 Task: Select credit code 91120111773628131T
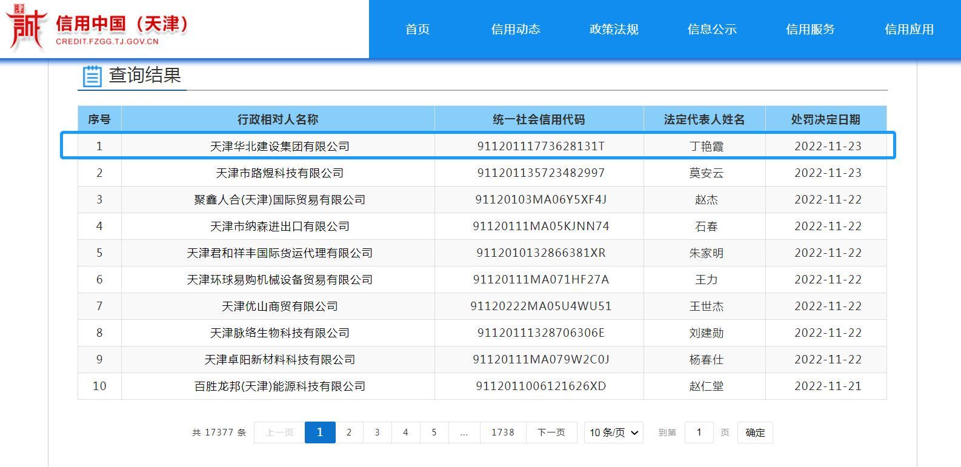pyautogui.click(x=541, y=146)
